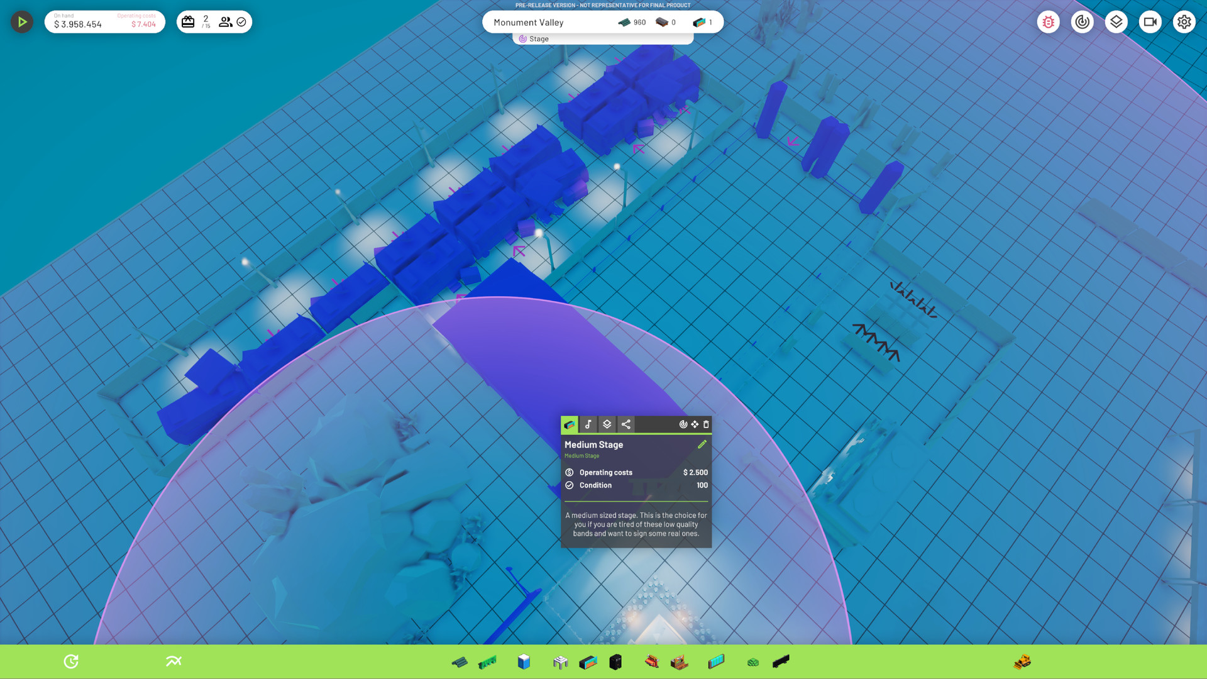
Task: Open the music note tab in the stage panel
Action: [588, 424]
